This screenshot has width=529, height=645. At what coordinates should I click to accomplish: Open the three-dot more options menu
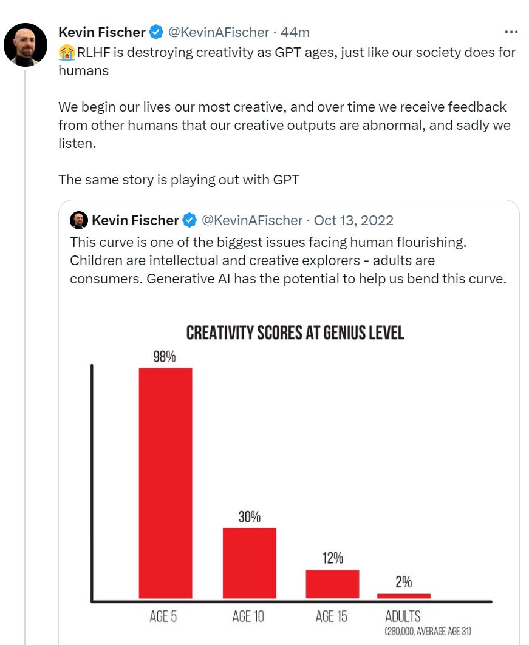click(511, 32)
